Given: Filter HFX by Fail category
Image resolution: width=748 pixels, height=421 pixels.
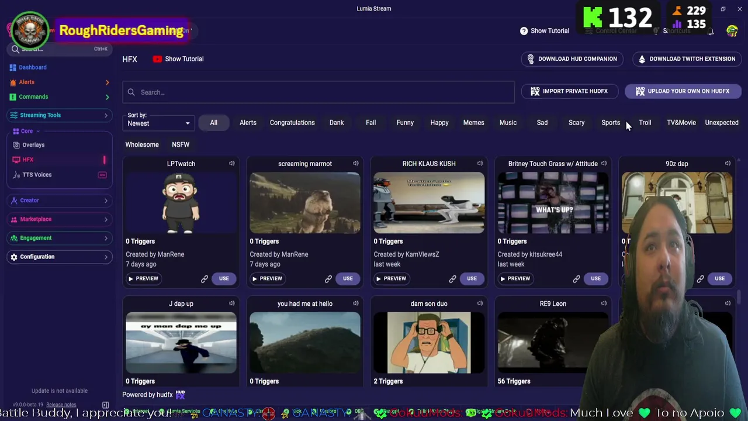Looking at the screenshot, I should pyautogui.click(x=370, y=123).
